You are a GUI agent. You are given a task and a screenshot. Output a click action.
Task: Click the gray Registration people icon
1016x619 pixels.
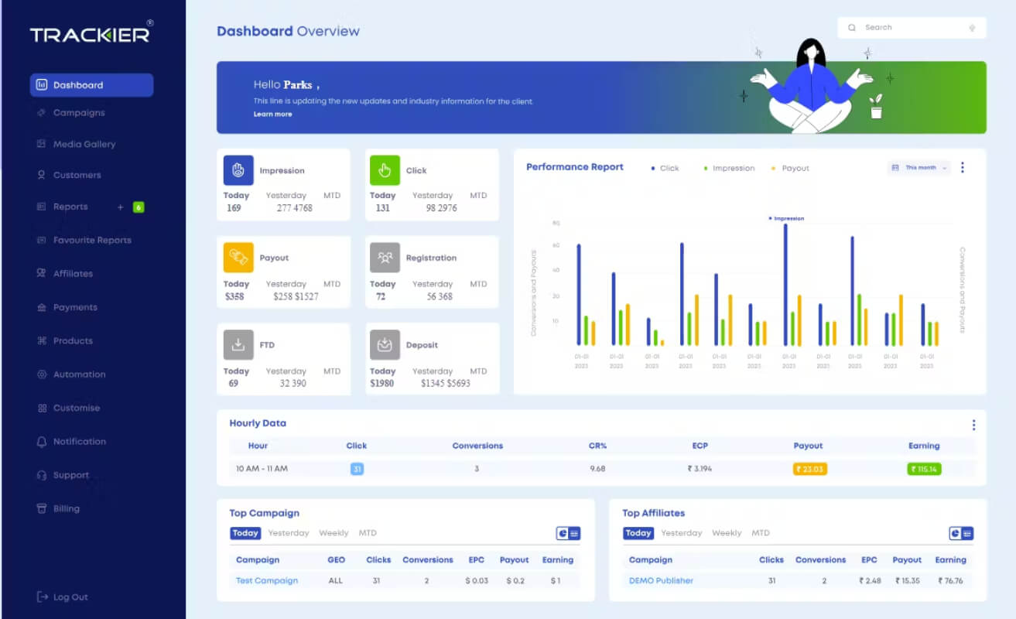point(385,258)
